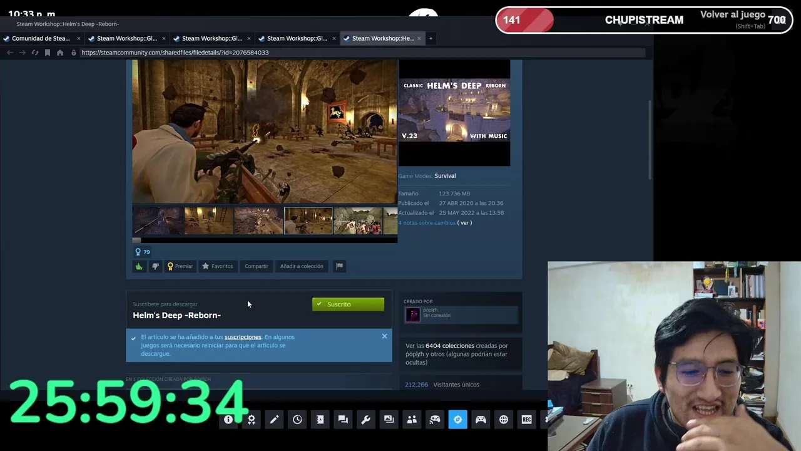Open the creator profile under Creado por
This screenshot has height=451, width=801.
(x=461, y=314)
